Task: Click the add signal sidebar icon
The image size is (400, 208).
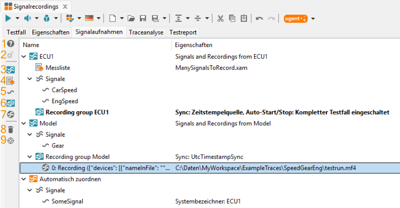Action: click(x=10, y=92)
